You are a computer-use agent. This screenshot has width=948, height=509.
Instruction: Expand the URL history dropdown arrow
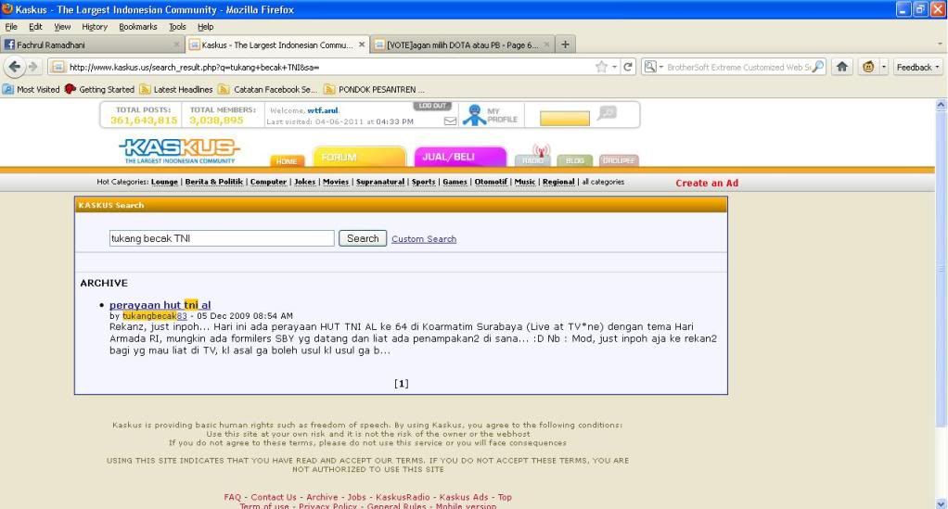coord(614,67)
